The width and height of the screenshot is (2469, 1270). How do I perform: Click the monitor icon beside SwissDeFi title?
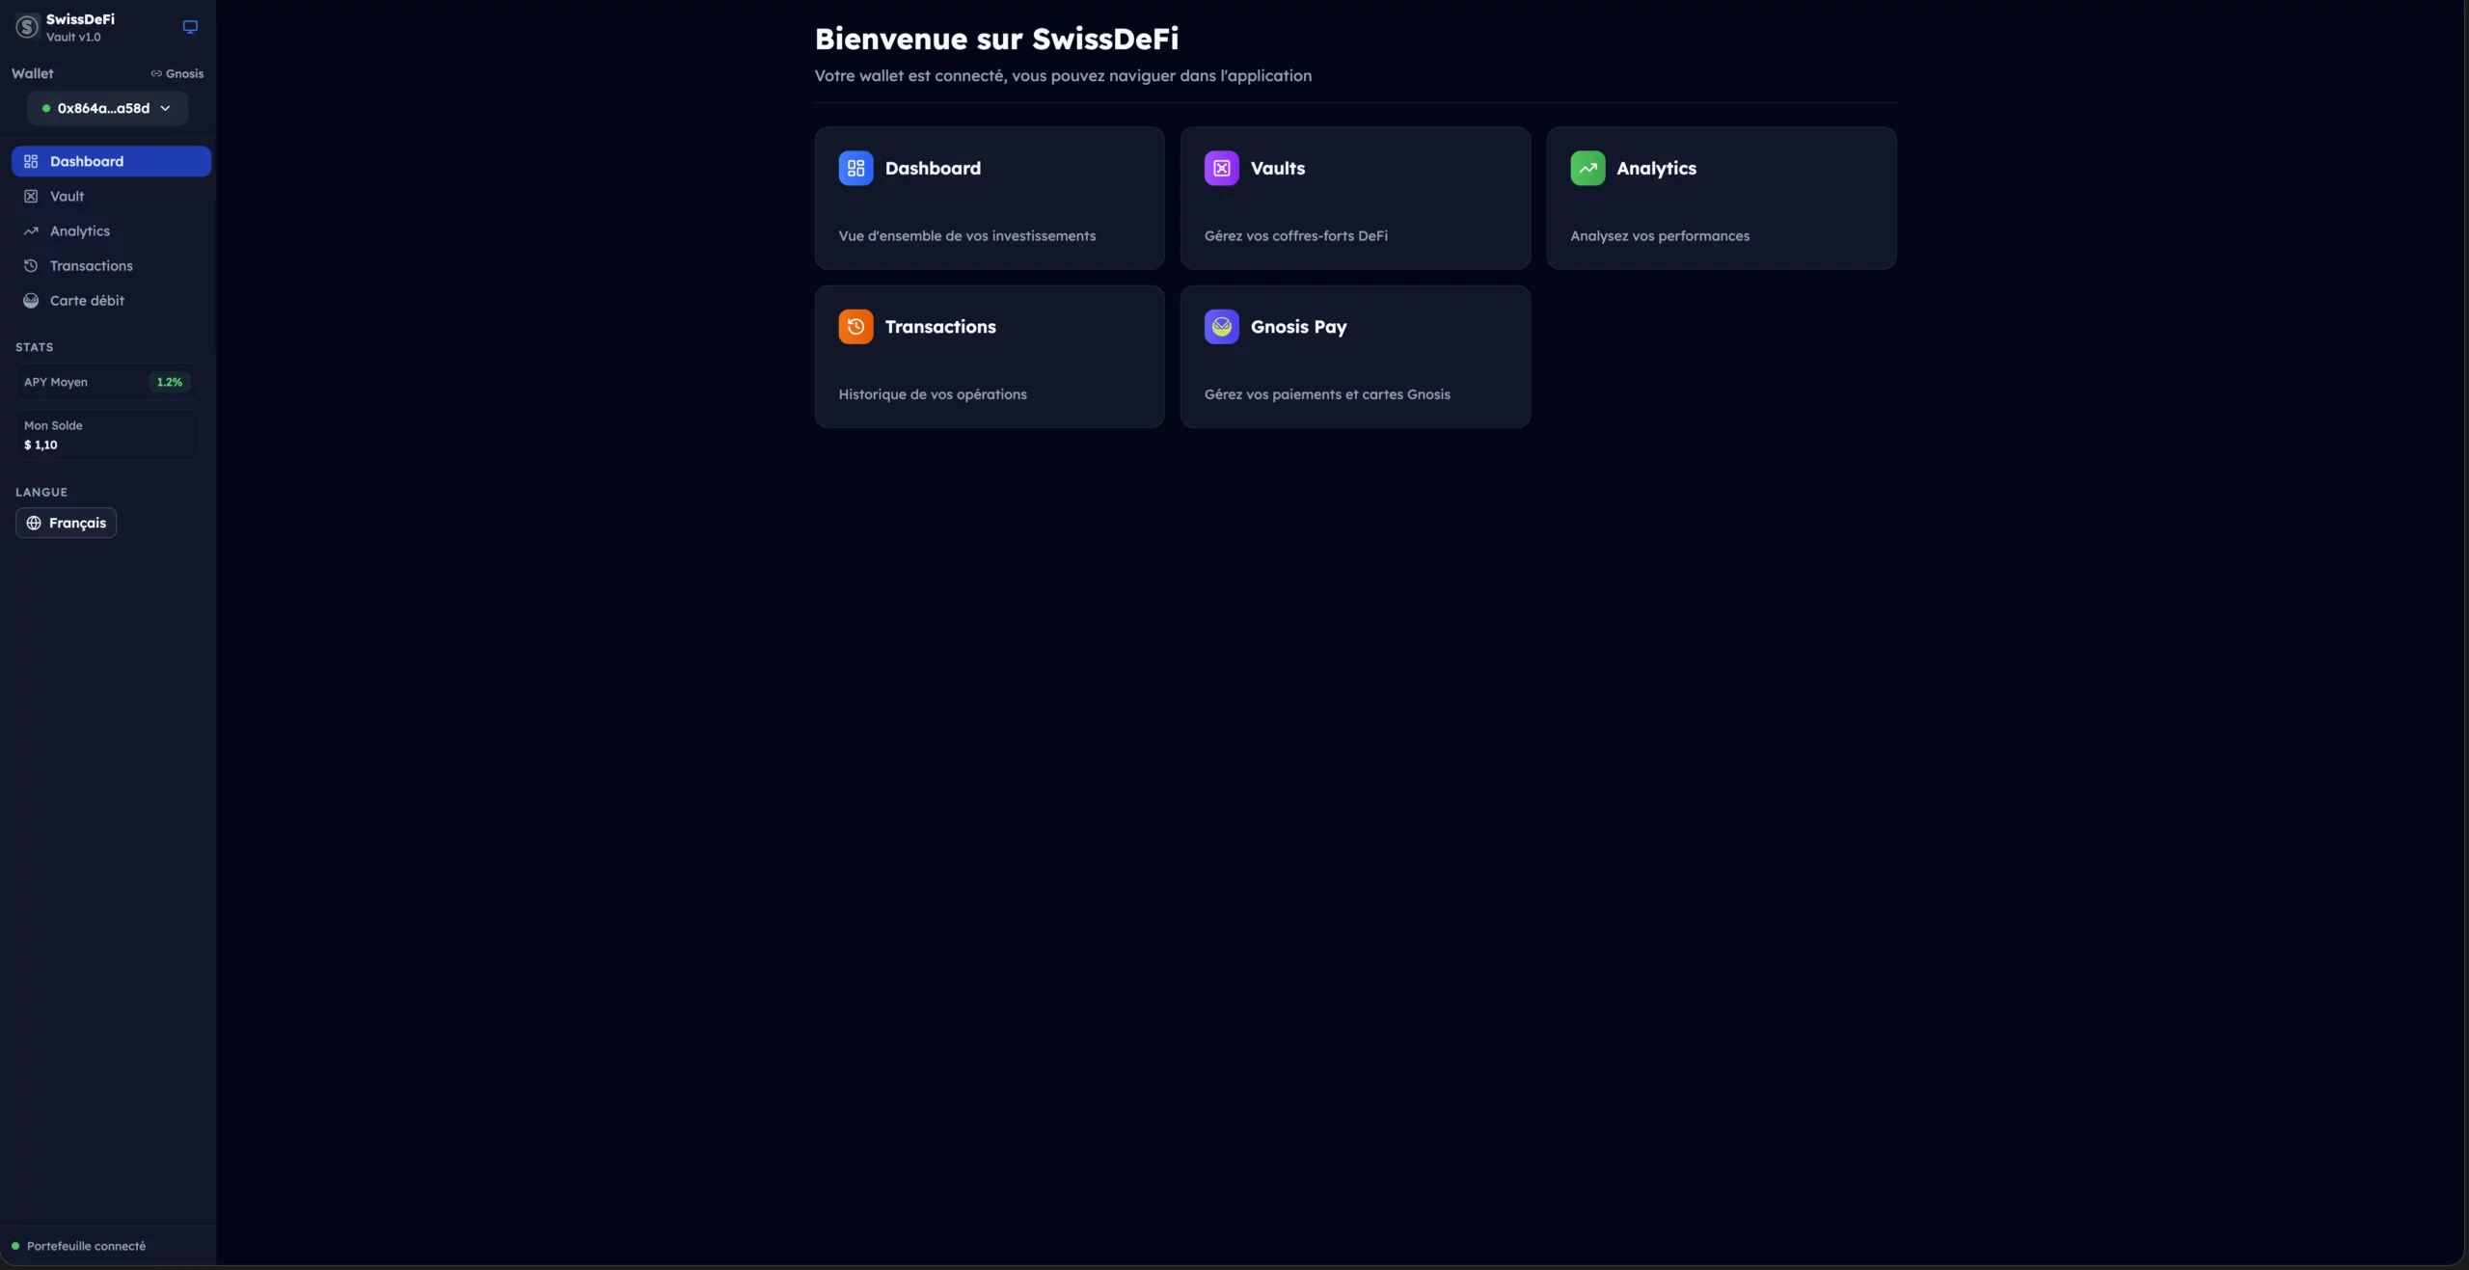pos(190,27)
